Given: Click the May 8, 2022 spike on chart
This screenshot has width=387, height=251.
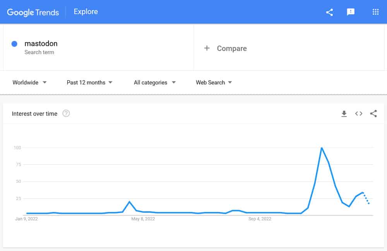Looking at the screenshot, I should click(x=129, y=201).
